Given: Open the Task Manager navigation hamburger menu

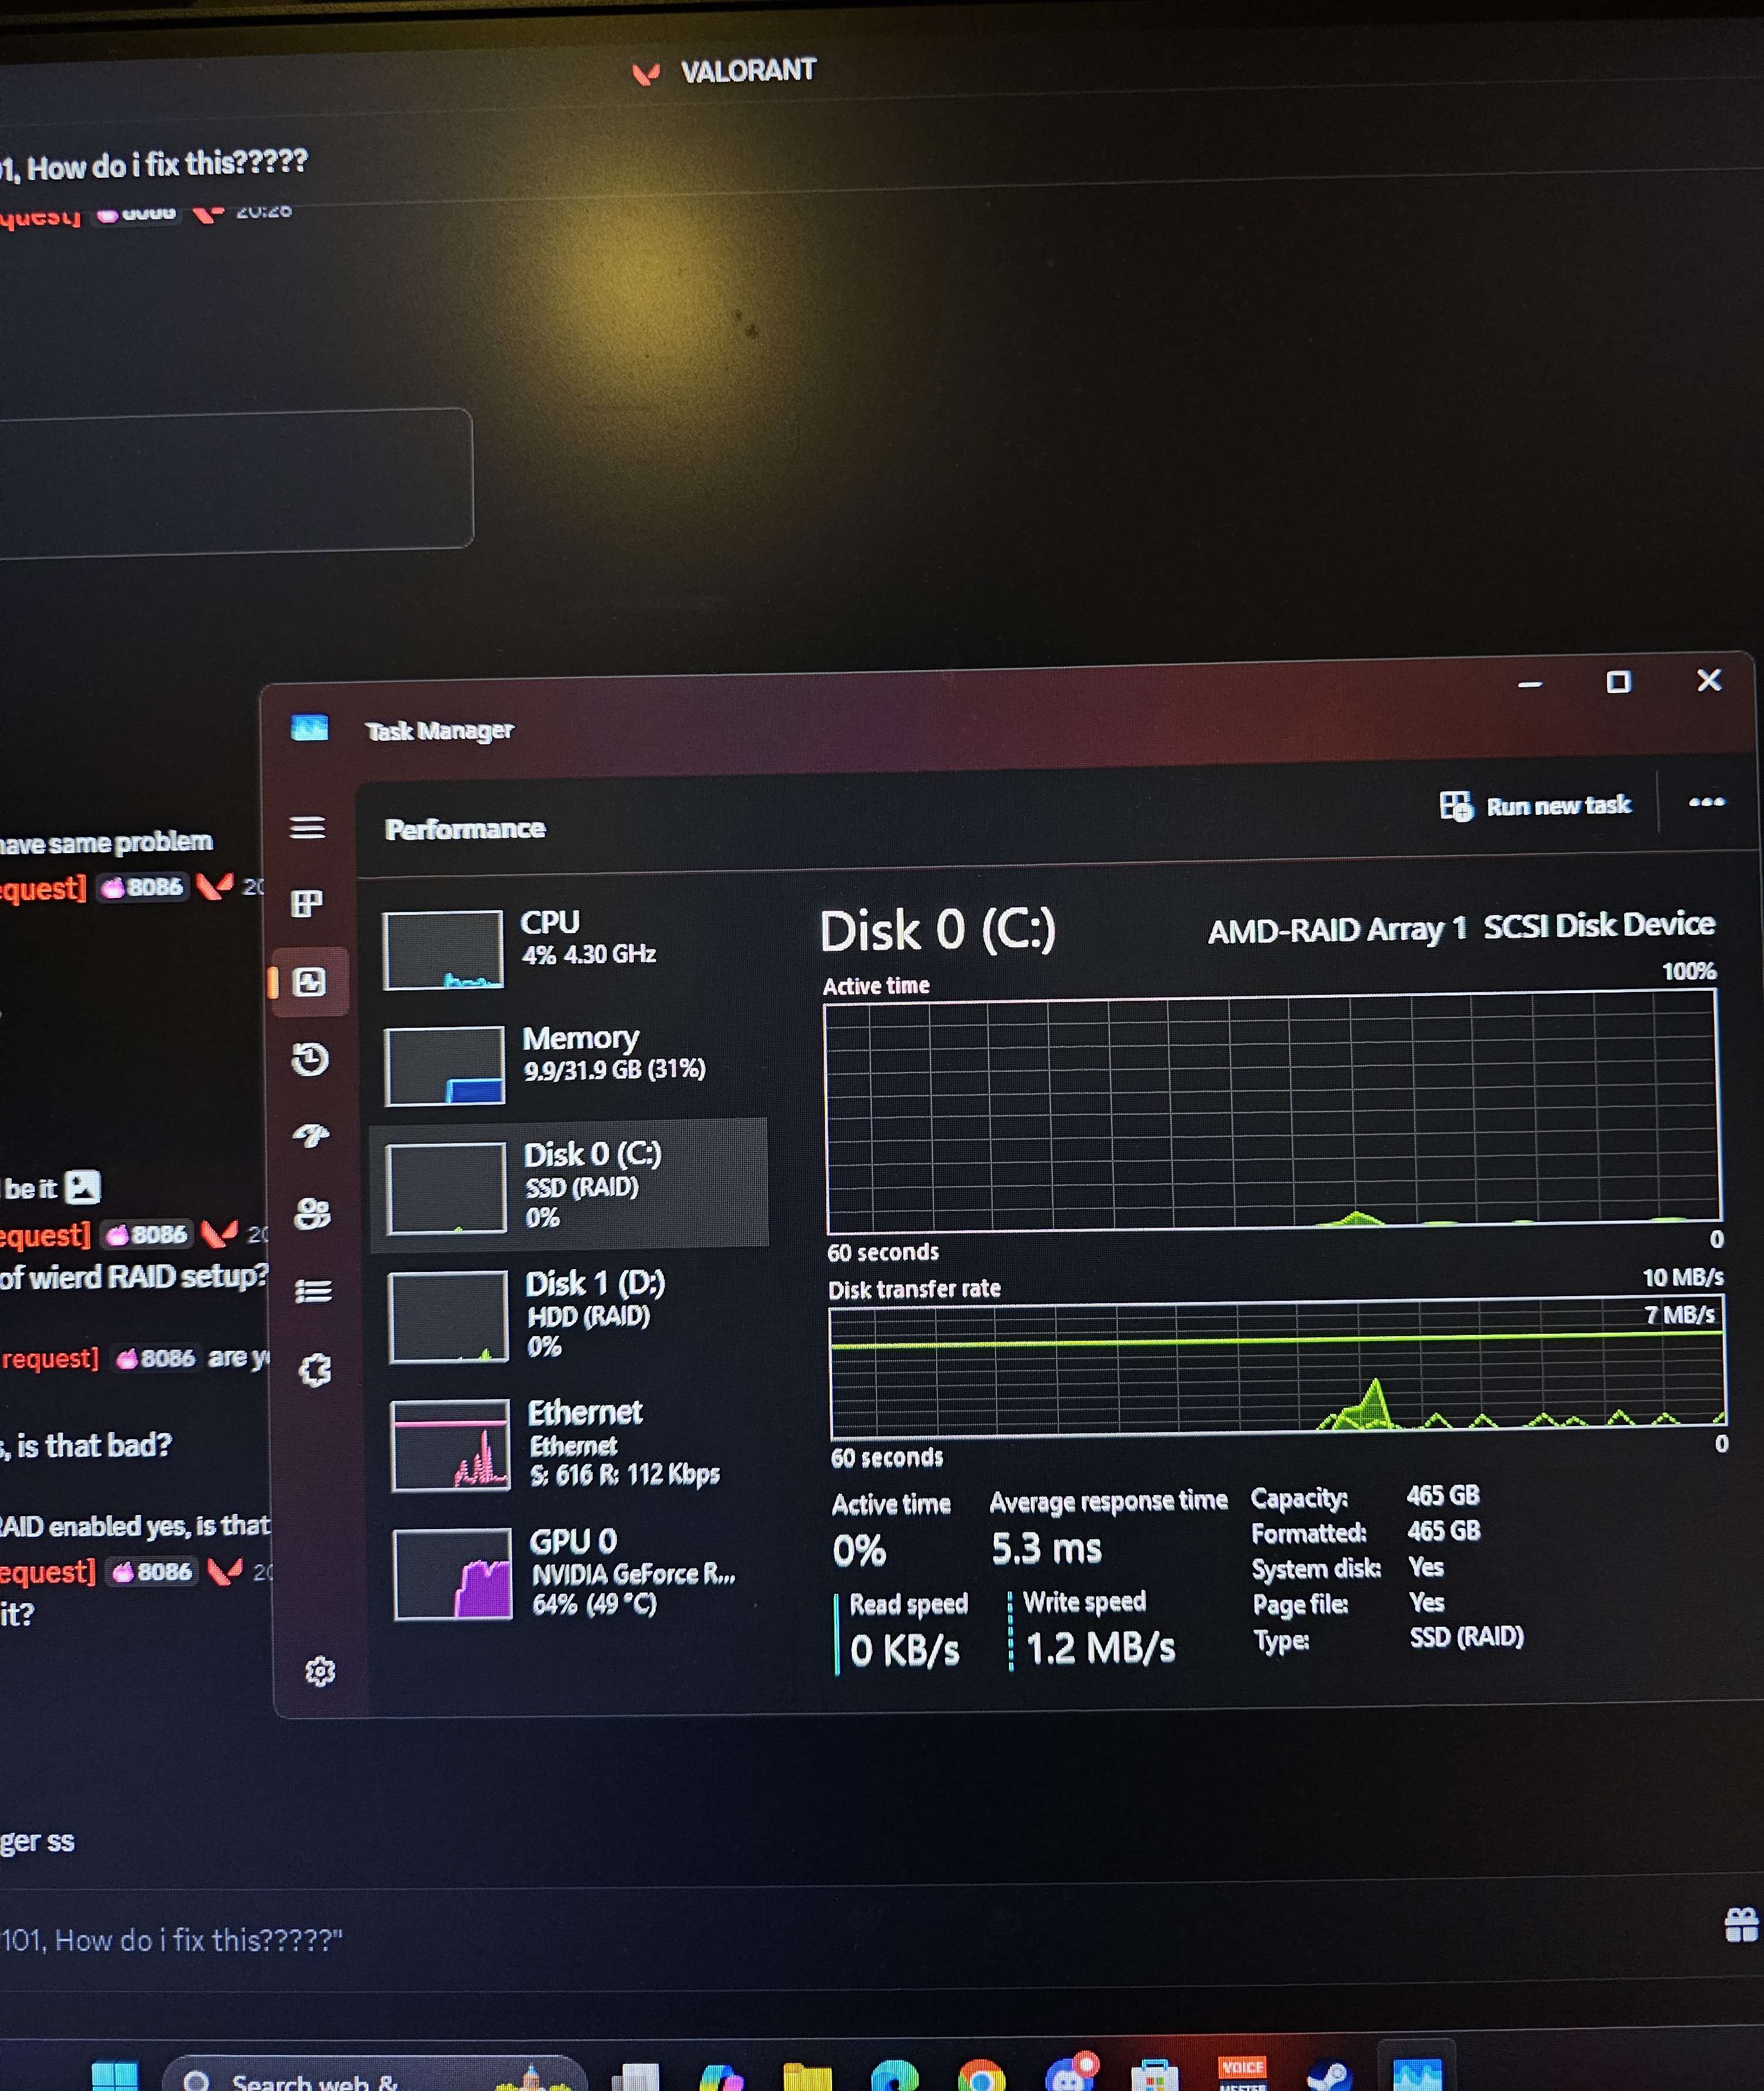Looking at the screenshot, I should coord(307,827).
